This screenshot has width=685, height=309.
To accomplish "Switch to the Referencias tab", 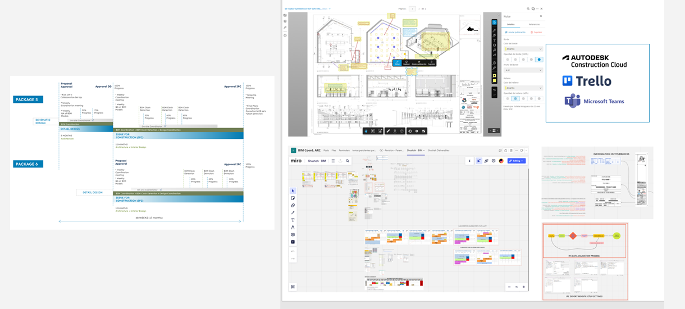I will (x=534, y=24).
